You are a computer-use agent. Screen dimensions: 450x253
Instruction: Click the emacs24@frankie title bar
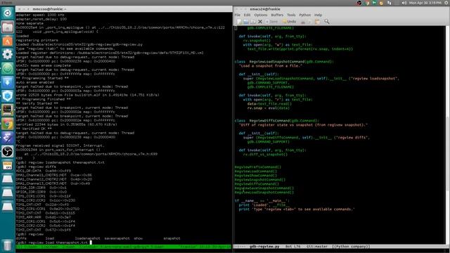(x=342, y=9)
